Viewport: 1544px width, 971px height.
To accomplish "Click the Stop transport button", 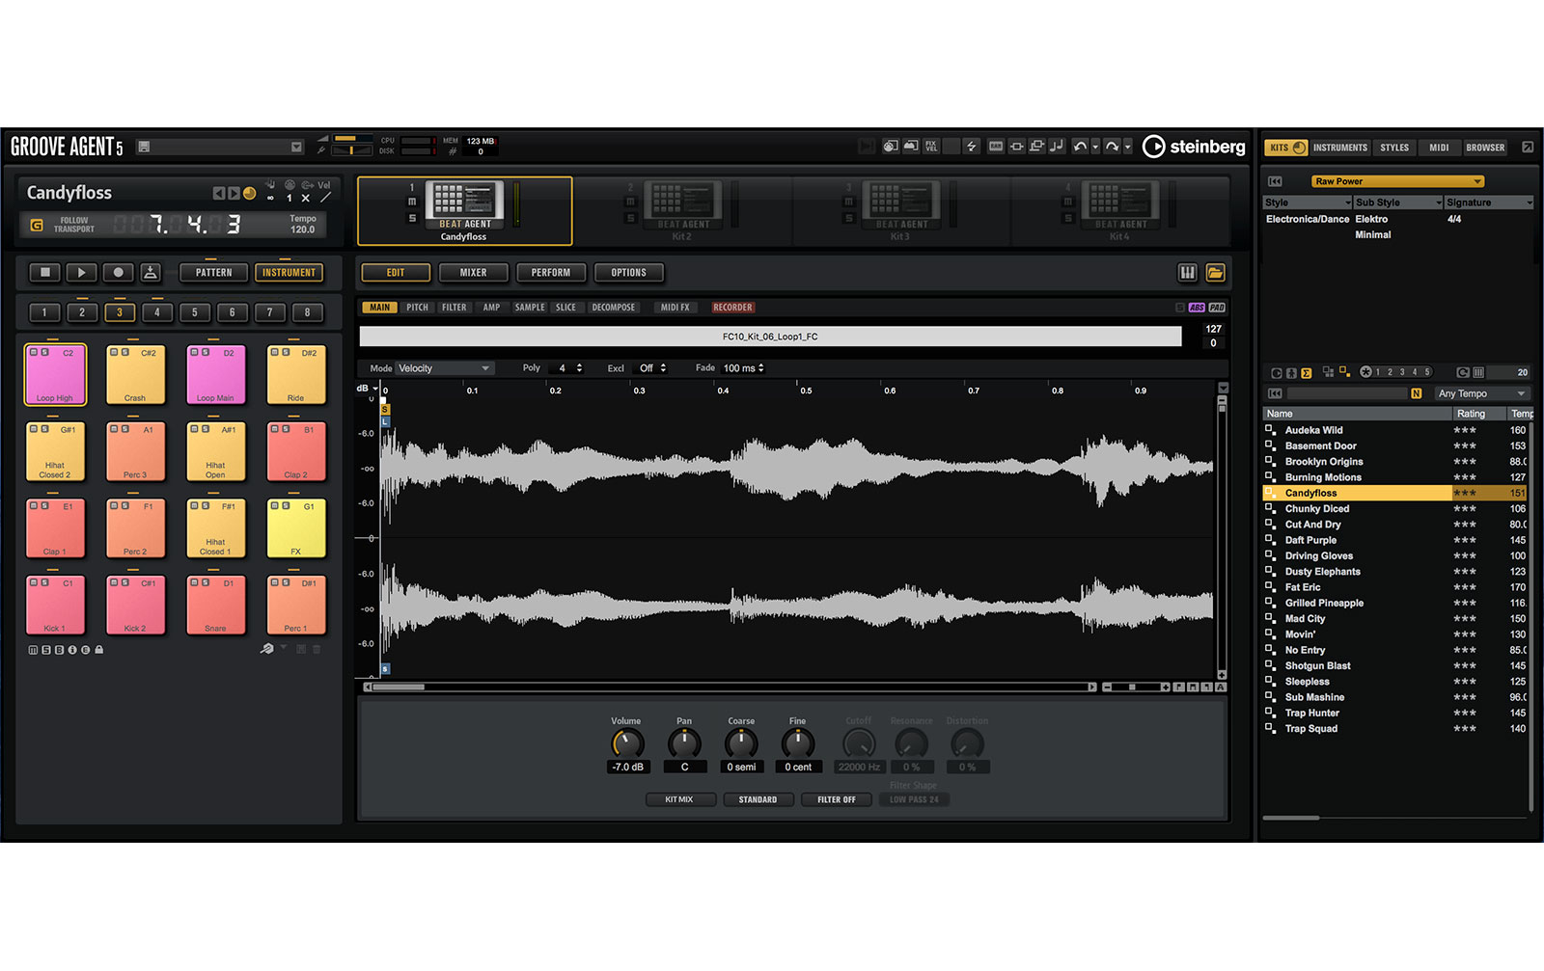I will (44, 273).
